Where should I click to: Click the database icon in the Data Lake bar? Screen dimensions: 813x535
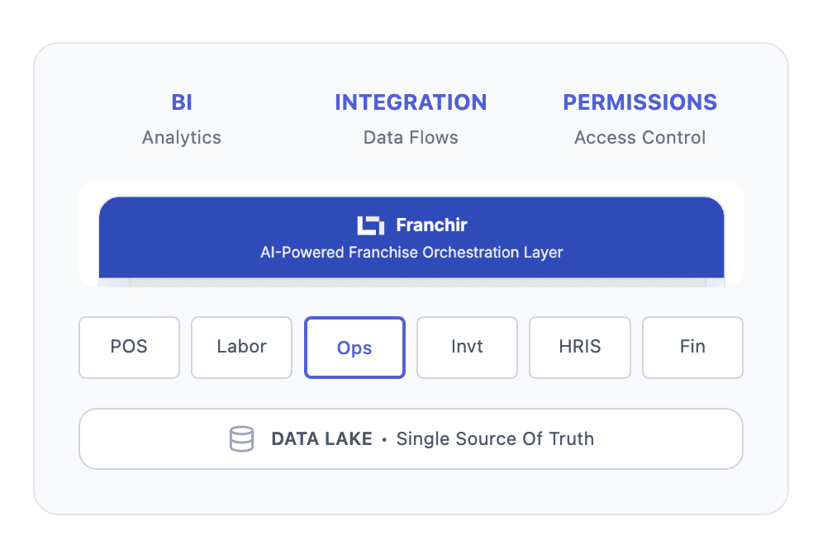(x=241, y=438)
